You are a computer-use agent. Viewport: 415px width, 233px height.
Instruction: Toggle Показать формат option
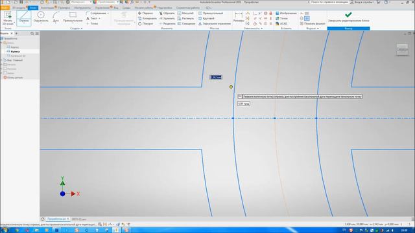(x=313, y=23)
